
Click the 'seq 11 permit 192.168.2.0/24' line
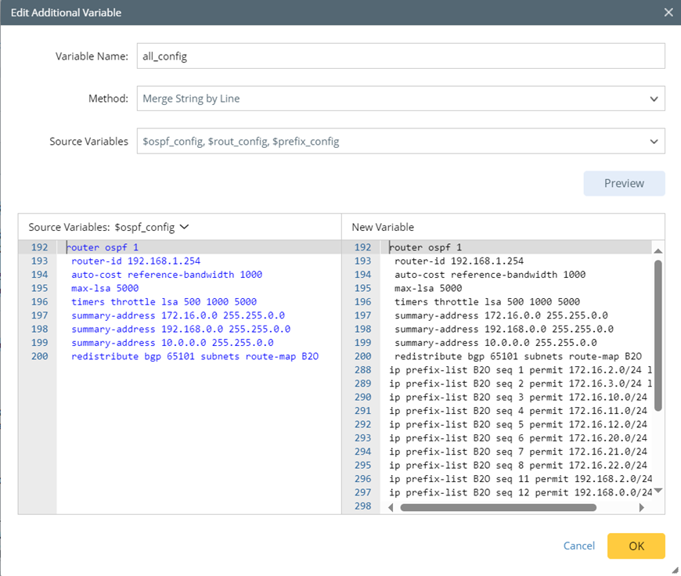pos(520,479)
